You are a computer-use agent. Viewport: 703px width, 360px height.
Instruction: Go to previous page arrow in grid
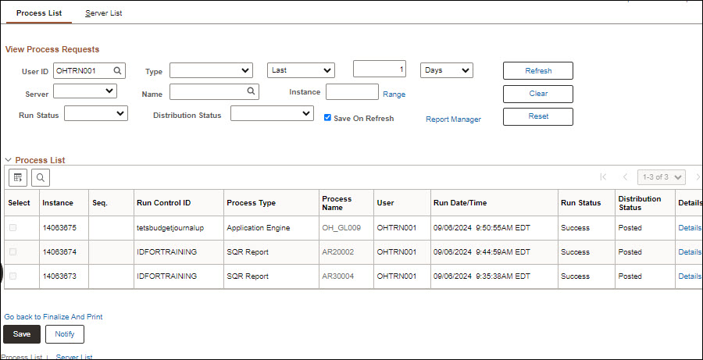pos(625,177)
